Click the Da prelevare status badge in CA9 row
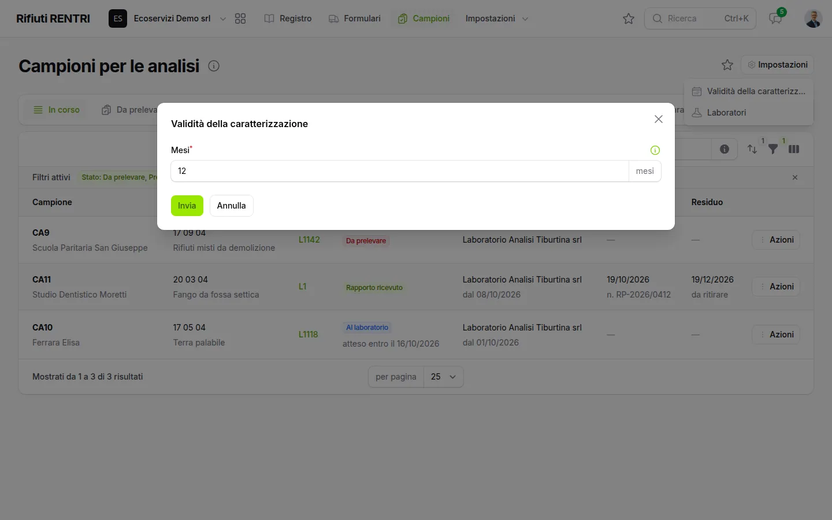The width and height of the screenshot is (832, 520). [366, 241]
